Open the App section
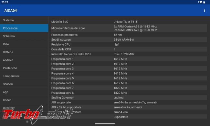Image resolution: width=210 pixels, height=126 pixels. [x=24, y=92]
